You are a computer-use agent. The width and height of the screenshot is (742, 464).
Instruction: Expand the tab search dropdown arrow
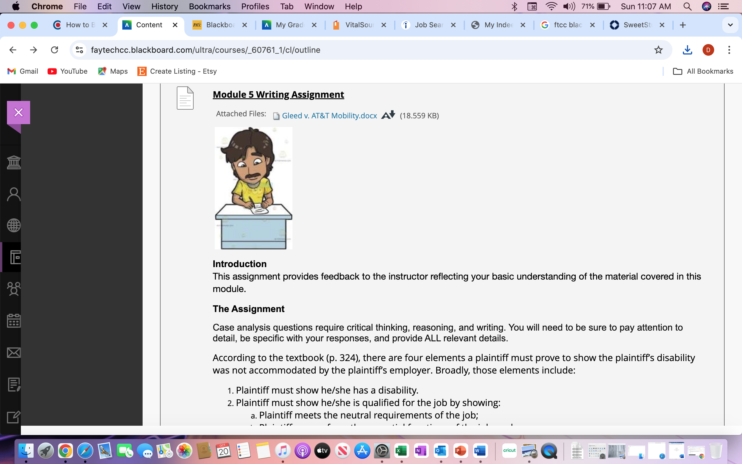click(730, 25)
